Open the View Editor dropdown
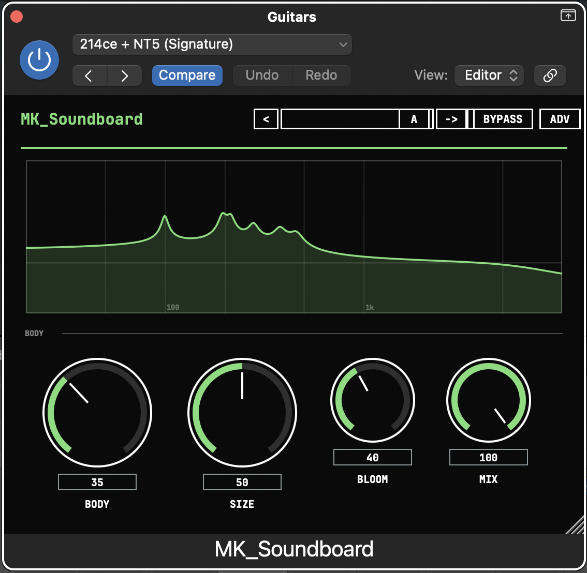Screen dimensions: 587x573 tap(489, 76)
